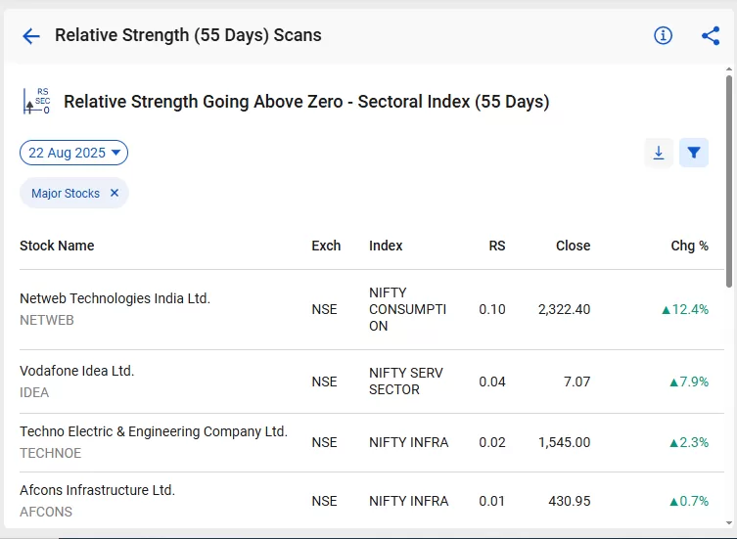Click the NETWEB ticker symbol
This screenshot has width=737, height=539.
pyautogui.click(x=47, y=320)
